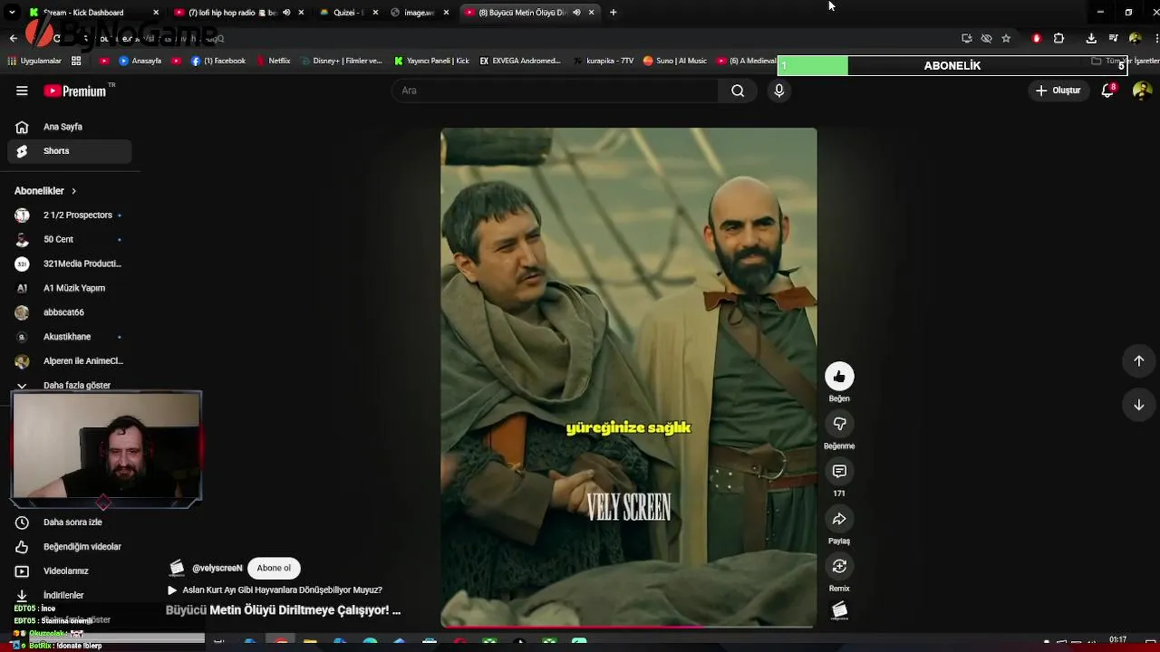The width and height of the screenshot is (1160, 652).
Task: Mute the lofi hip hop radio tab
Action: click(x=286, y=13)
